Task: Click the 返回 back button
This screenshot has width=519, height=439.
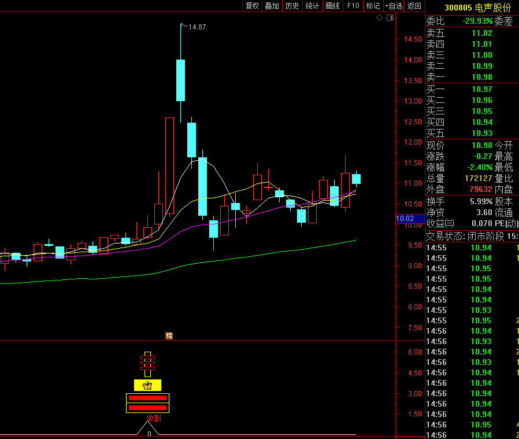Action: (x=414, y=6)
